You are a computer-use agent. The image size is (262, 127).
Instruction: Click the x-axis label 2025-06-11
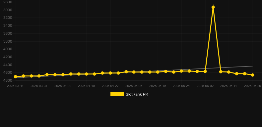tap(229, 86)
